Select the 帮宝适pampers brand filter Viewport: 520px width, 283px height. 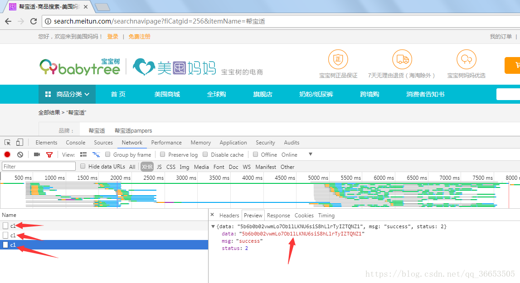pyautogui.click(x=133, y=130)
